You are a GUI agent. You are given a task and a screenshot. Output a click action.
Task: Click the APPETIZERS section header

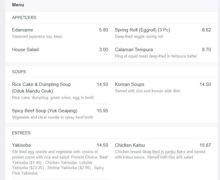coord(24,18)
